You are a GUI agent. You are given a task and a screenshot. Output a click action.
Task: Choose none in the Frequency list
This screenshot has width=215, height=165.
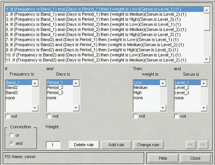point(19,98)
